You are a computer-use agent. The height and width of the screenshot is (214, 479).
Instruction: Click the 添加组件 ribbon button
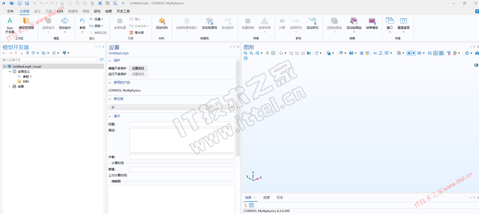click(65, 25)
